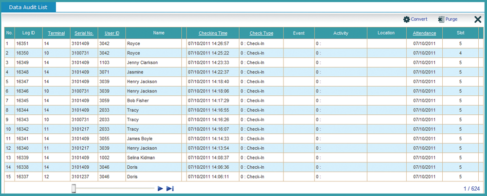
Task: Sort by User ID column header
Action: click(x=112, y=33)
